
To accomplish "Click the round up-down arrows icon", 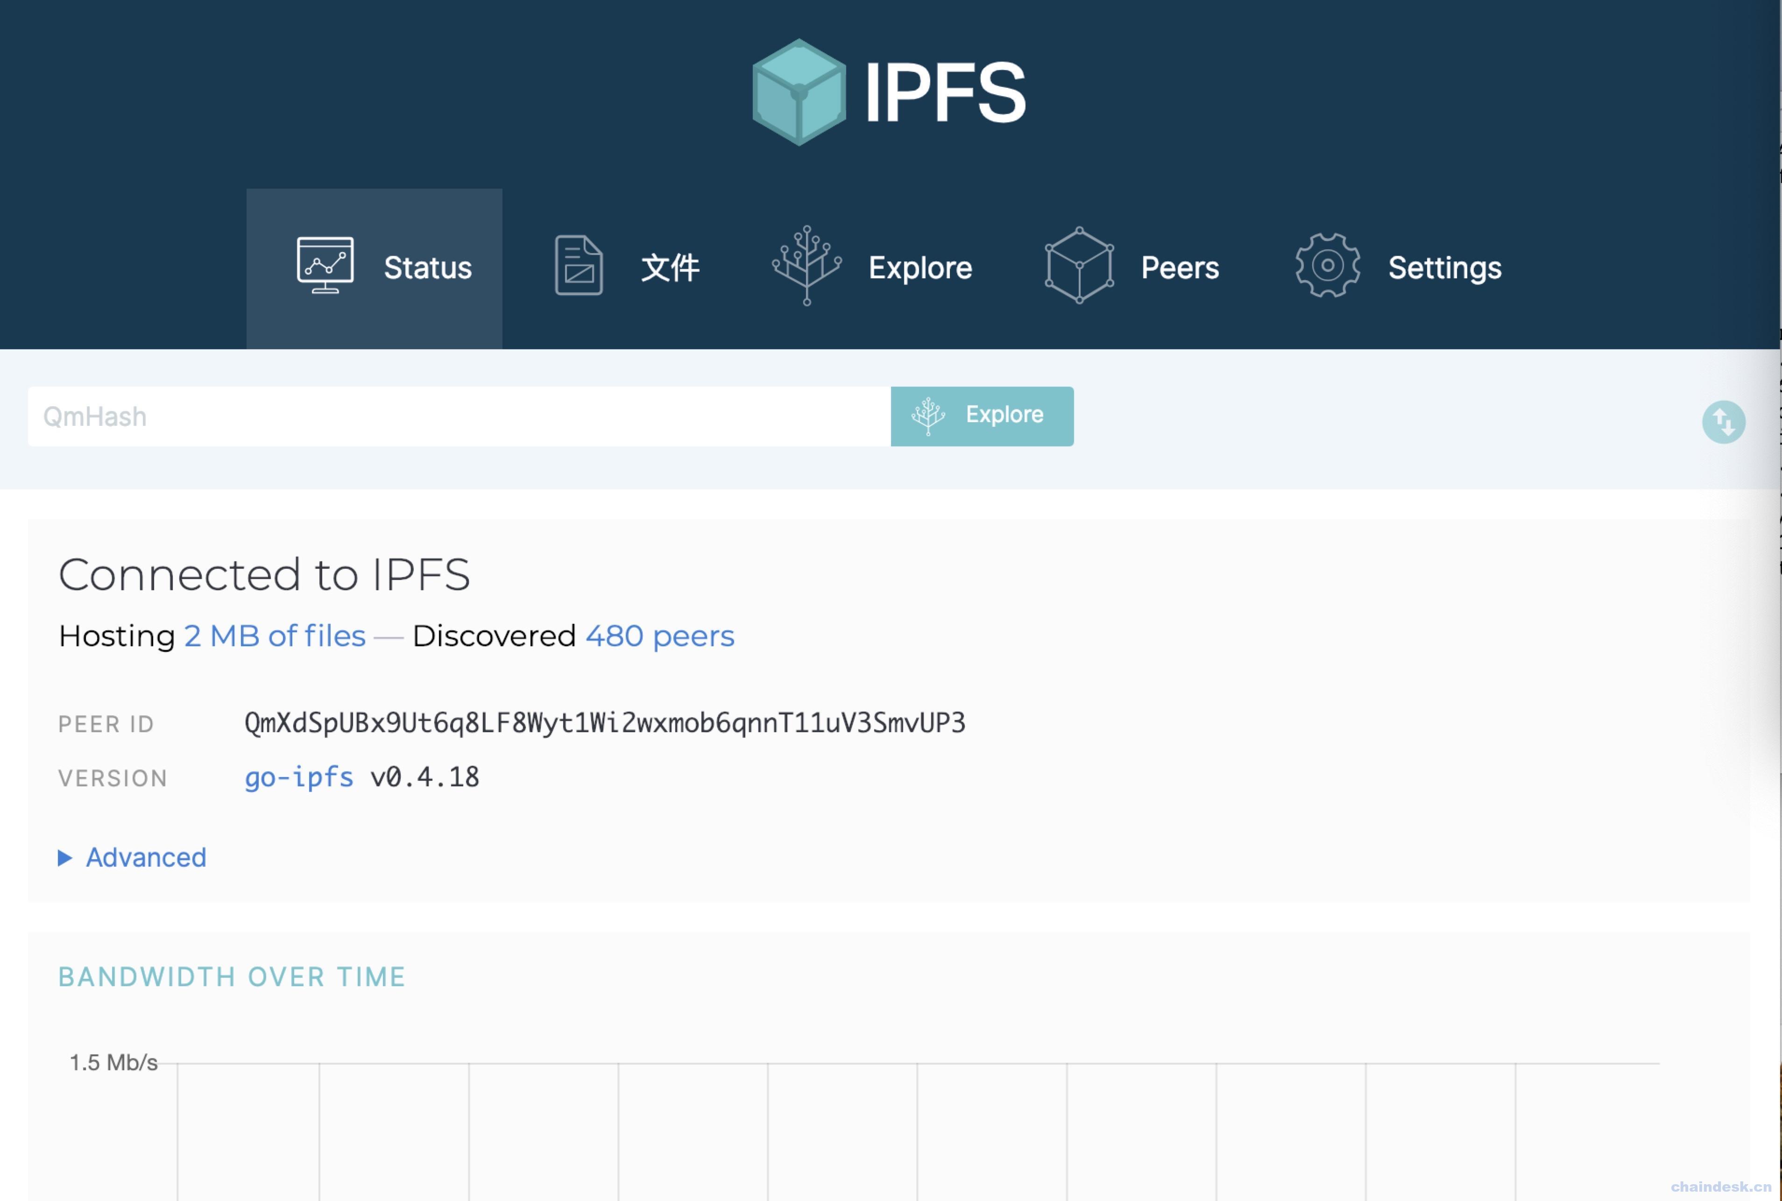I will click(x=1723, y=422).
